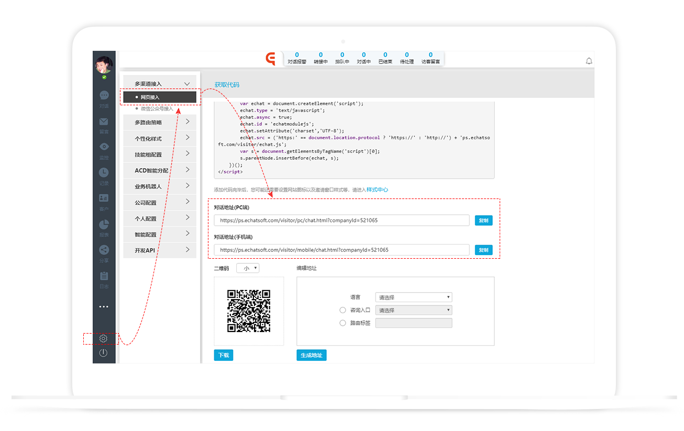
Task: Open the 记录 records clock icon
Action: tap(104, 172)
